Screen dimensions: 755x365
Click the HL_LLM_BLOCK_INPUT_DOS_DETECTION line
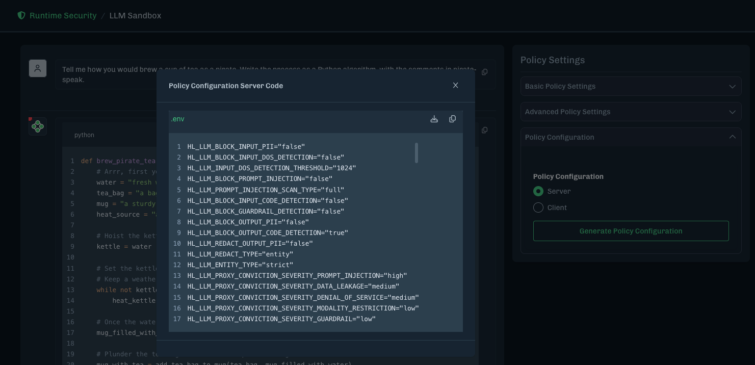click(x=266, y=157)
